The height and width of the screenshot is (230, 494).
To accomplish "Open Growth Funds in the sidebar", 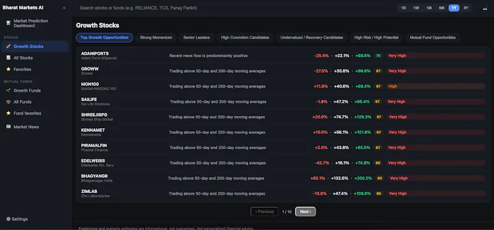I will (x=35, y=91).
